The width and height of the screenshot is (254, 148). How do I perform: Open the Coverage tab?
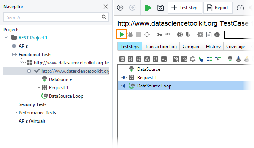[235, 47]
